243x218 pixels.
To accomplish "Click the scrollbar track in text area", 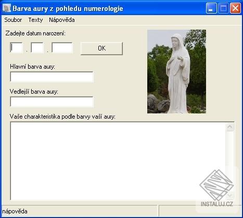I will click(x=230, y=161).
